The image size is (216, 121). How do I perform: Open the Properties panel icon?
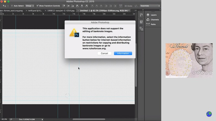[x=141, y=22]
